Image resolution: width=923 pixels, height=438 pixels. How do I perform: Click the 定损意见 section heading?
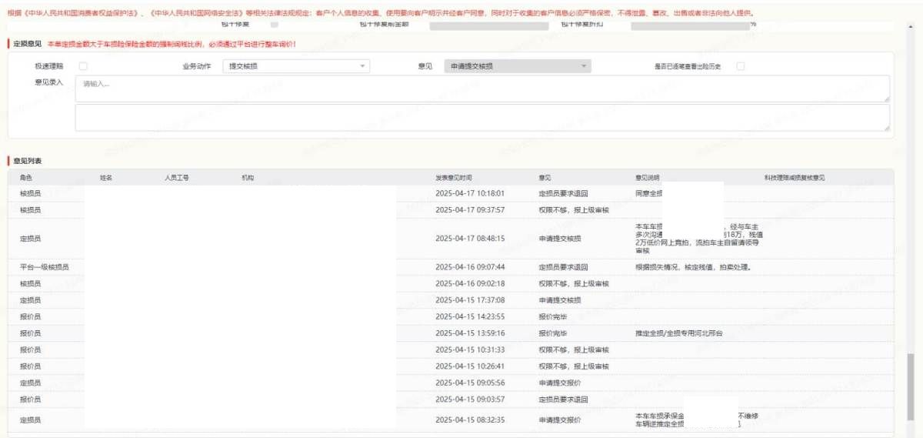28,45
